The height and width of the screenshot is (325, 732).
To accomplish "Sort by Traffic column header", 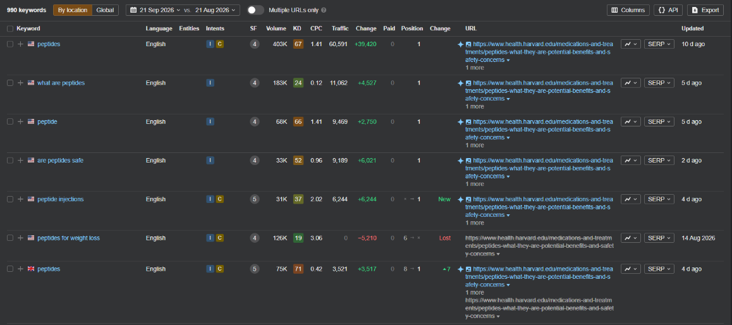I will click(340, 28).
